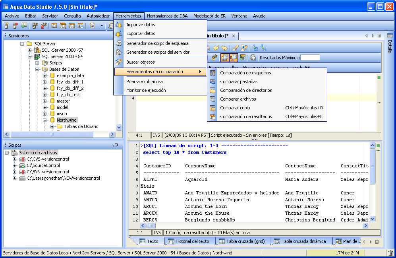Click the undo arrow in editor toolbar
This screenshot has width=396, height=258.
(x=216, y=48)
